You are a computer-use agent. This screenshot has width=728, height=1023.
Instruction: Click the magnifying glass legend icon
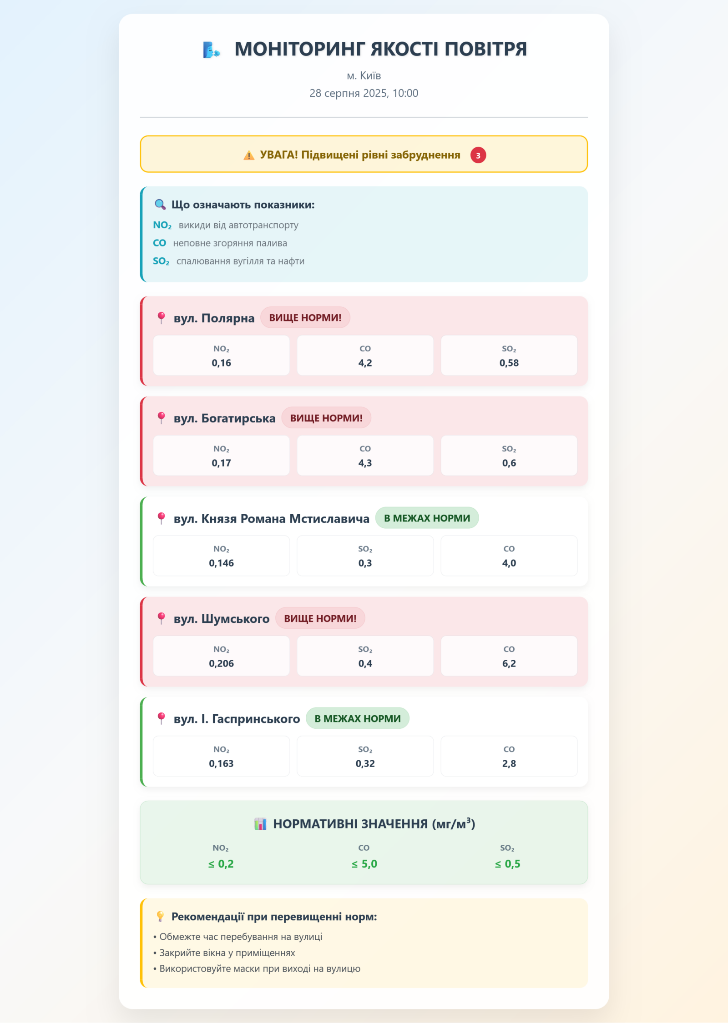click(x=160, y=205)
